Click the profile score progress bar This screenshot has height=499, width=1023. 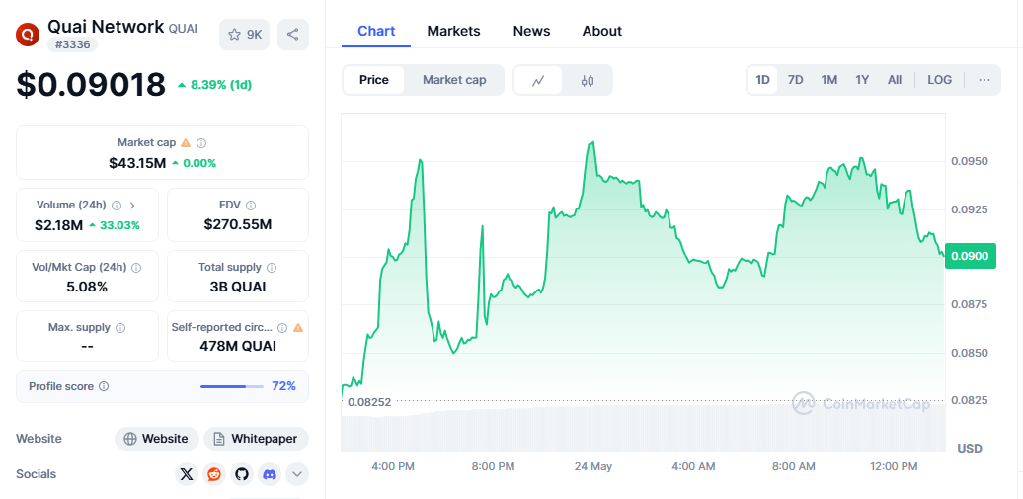point(232,386)
